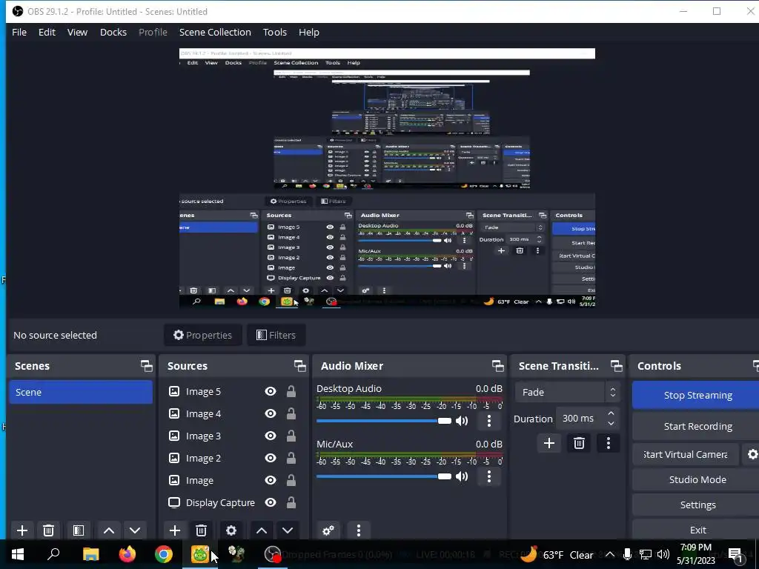Screen dimensions: 759x569
Task: Remove selected scene with trash icon
Action: click(48, 530)
